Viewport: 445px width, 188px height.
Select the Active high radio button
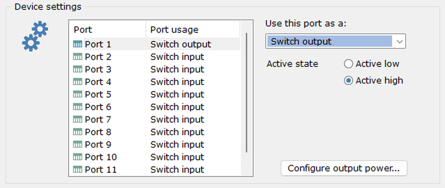(348, 81)
